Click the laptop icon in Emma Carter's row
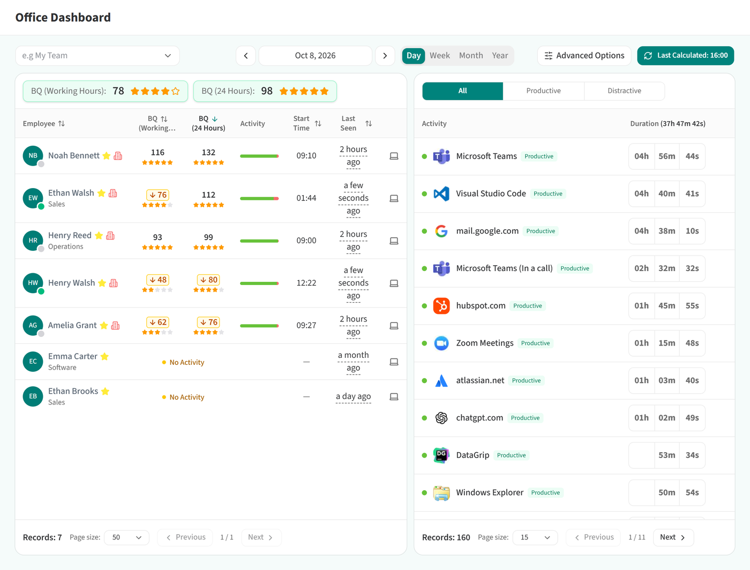The width and height of the screenshot is (750, 570). click(394, 362)
